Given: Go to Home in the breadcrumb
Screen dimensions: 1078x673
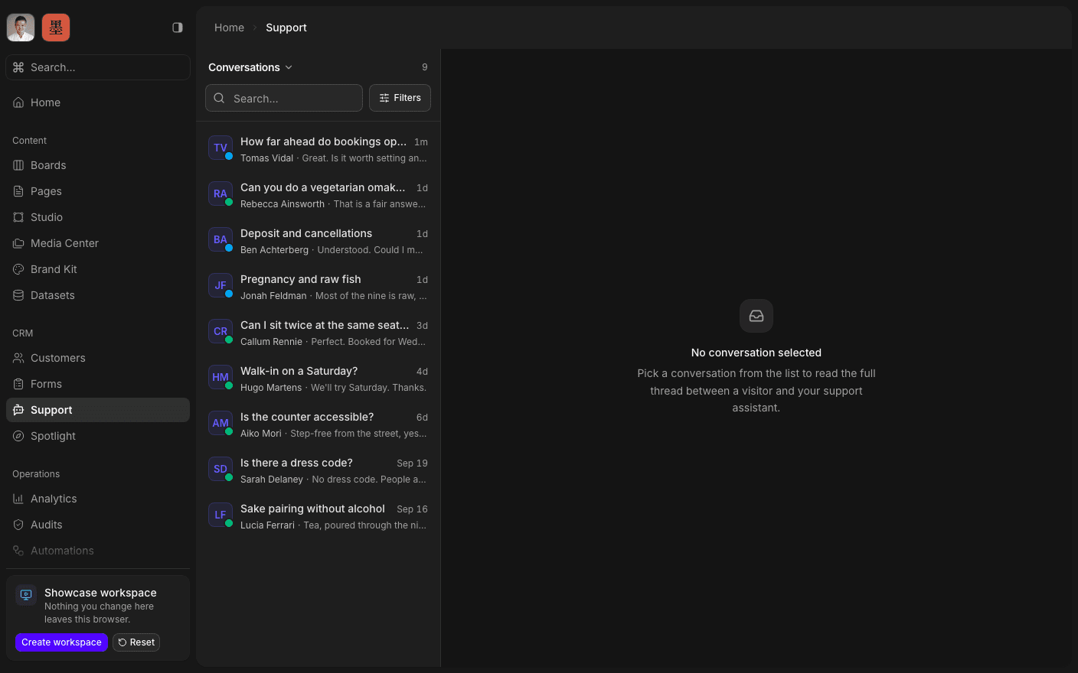Looking at the screenshot, I should pos(229,28).
